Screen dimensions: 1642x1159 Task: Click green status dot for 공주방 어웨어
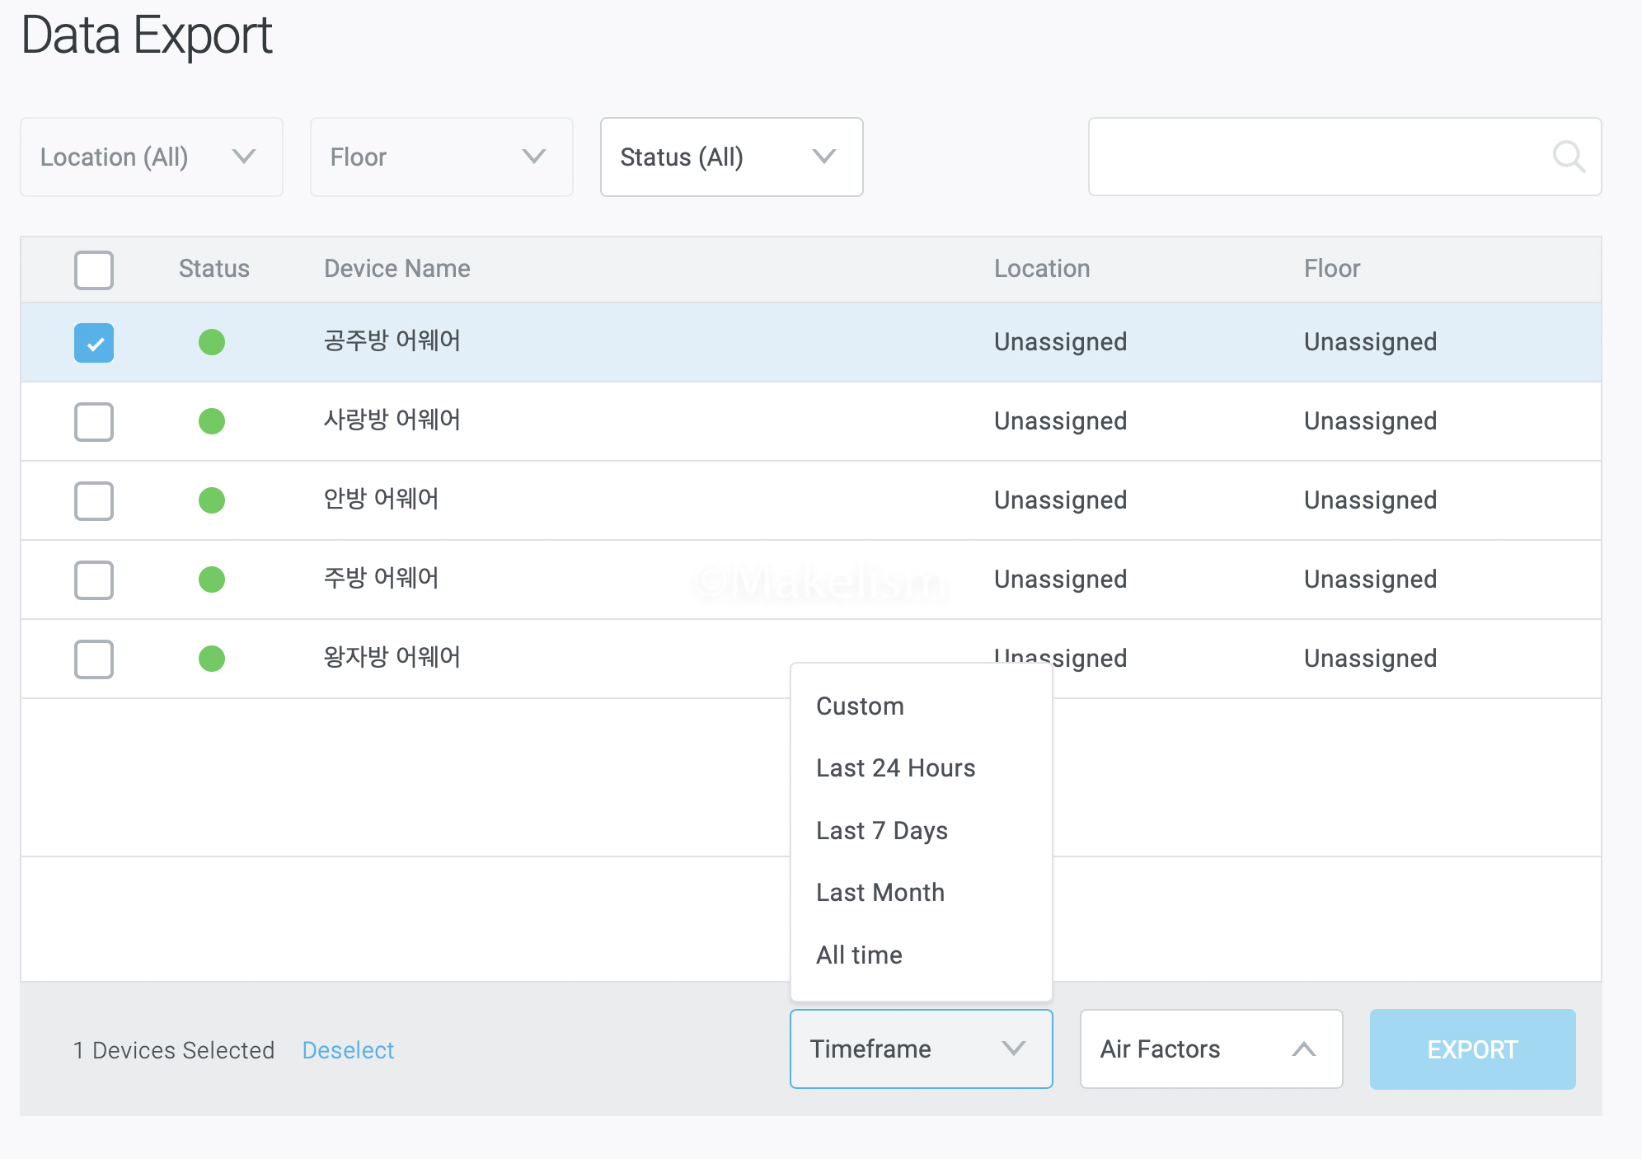click(212, 342)
